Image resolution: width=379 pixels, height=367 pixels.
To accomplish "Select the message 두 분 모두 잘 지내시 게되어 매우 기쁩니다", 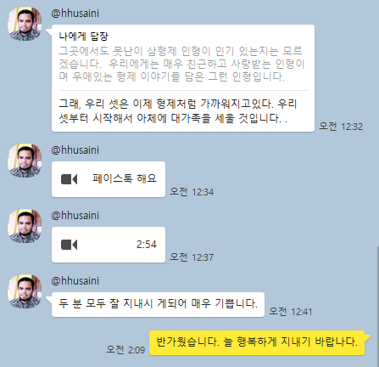I will tap(158, 304).
